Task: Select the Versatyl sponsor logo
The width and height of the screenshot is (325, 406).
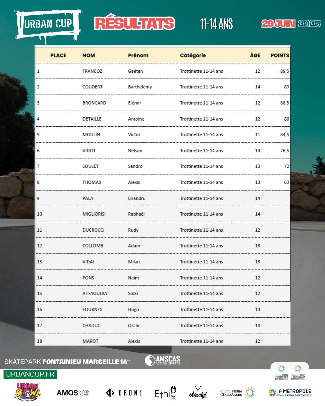Action: click(198, 393)
